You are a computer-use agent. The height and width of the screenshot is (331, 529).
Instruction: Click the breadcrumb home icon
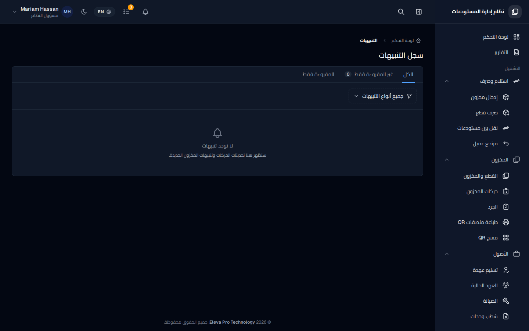pos(418,40)
